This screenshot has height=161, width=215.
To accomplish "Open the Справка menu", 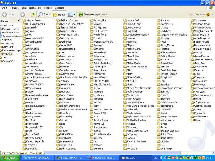I will [59, 8].
